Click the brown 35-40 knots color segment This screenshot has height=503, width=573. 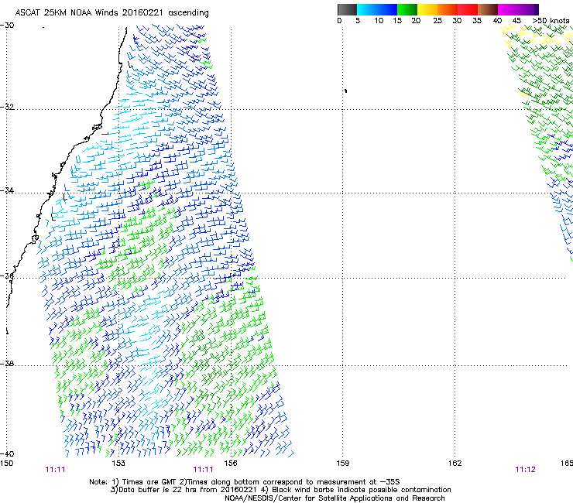coord(488,9)
